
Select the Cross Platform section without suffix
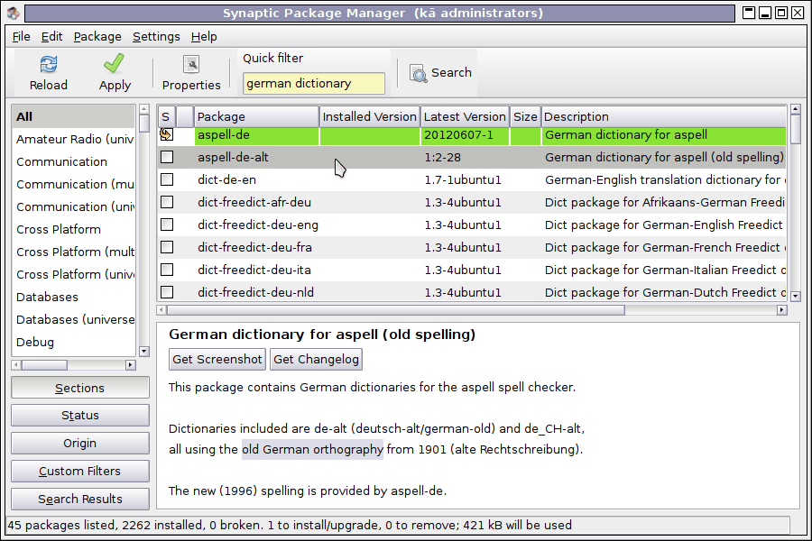74,229
